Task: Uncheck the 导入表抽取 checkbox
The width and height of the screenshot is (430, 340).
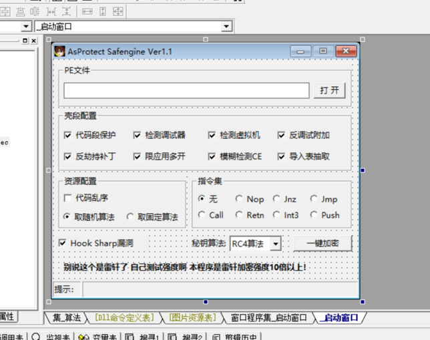Action: (x=281, y=157)
